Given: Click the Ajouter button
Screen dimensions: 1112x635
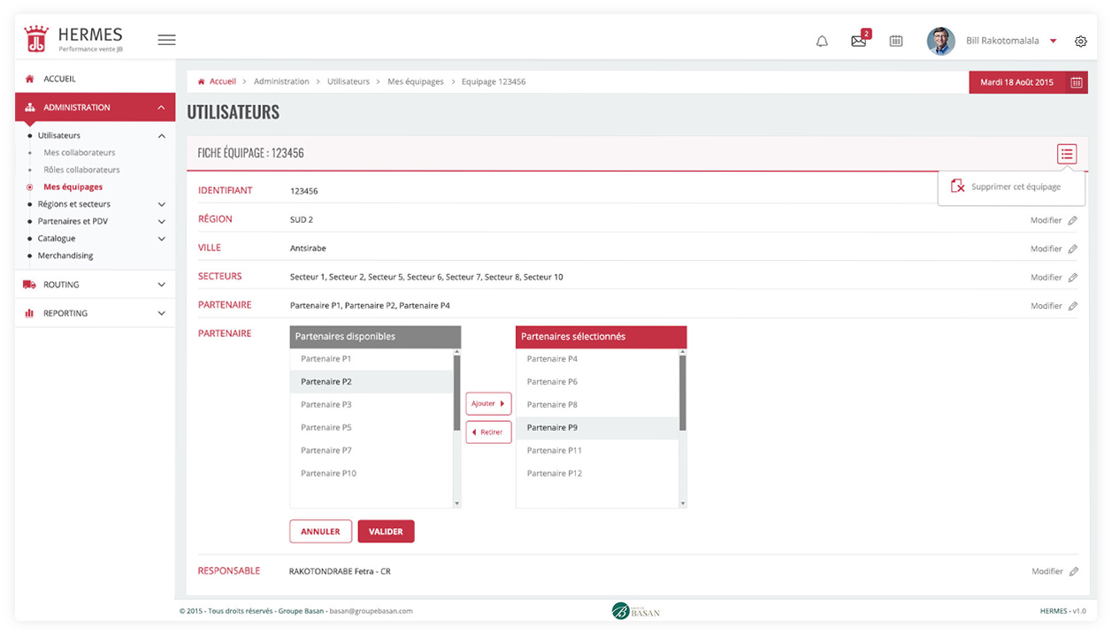Looking at the screenshot, I should (x=488, y=403).
